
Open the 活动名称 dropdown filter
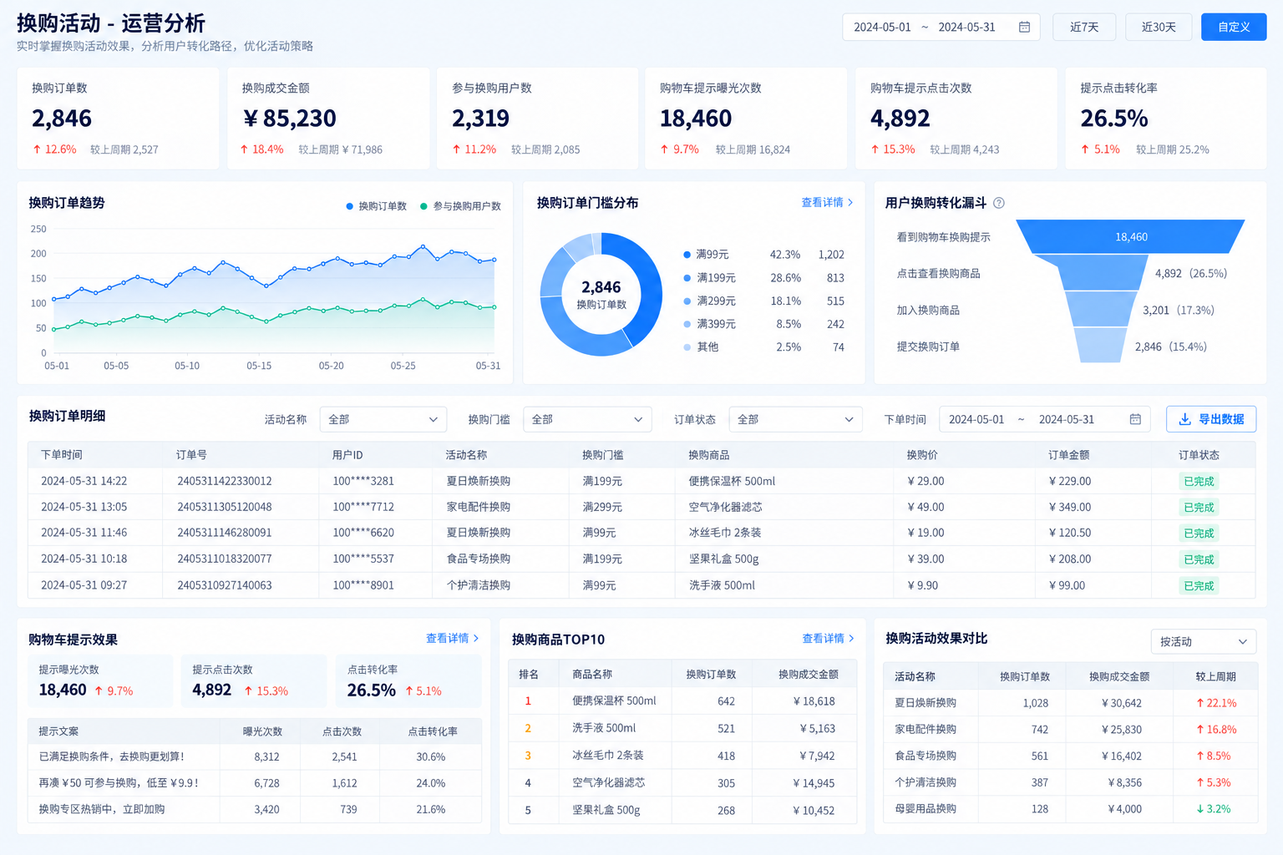point(383,419)
